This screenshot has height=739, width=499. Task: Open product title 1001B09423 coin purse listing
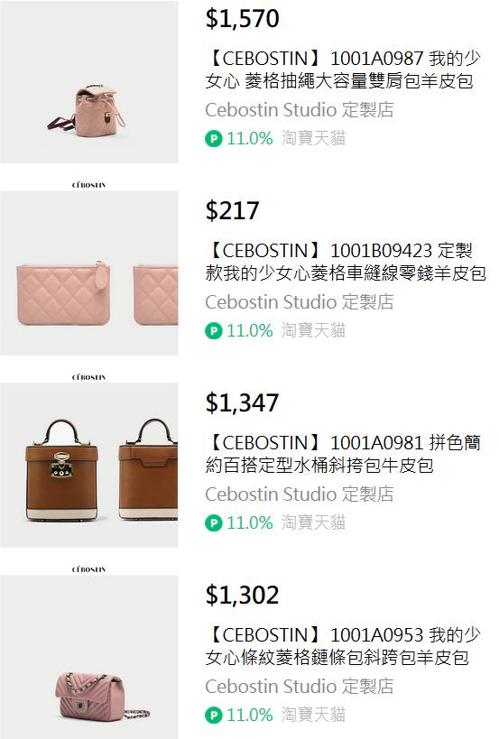[346, 262]
